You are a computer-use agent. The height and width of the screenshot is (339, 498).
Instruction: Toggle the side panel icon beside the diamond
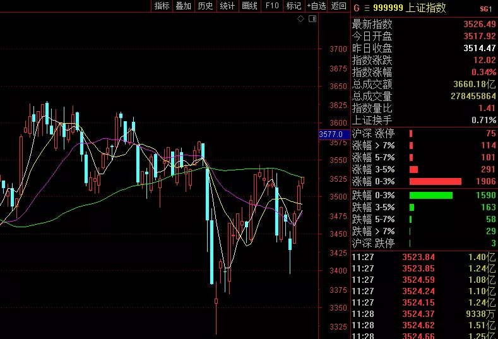coord(312,19)
